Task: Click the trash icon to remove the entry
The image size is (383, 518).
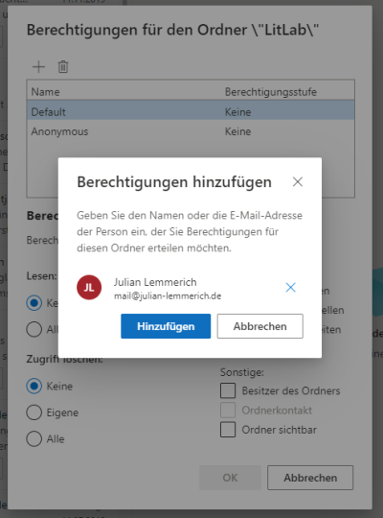Action: (x=63, y=67)
